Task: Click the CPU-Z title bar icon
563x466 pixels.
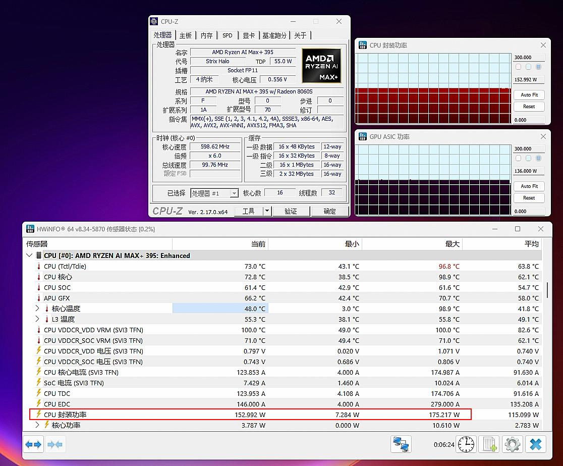Action: pyautogui.click(x=154, y=21)
